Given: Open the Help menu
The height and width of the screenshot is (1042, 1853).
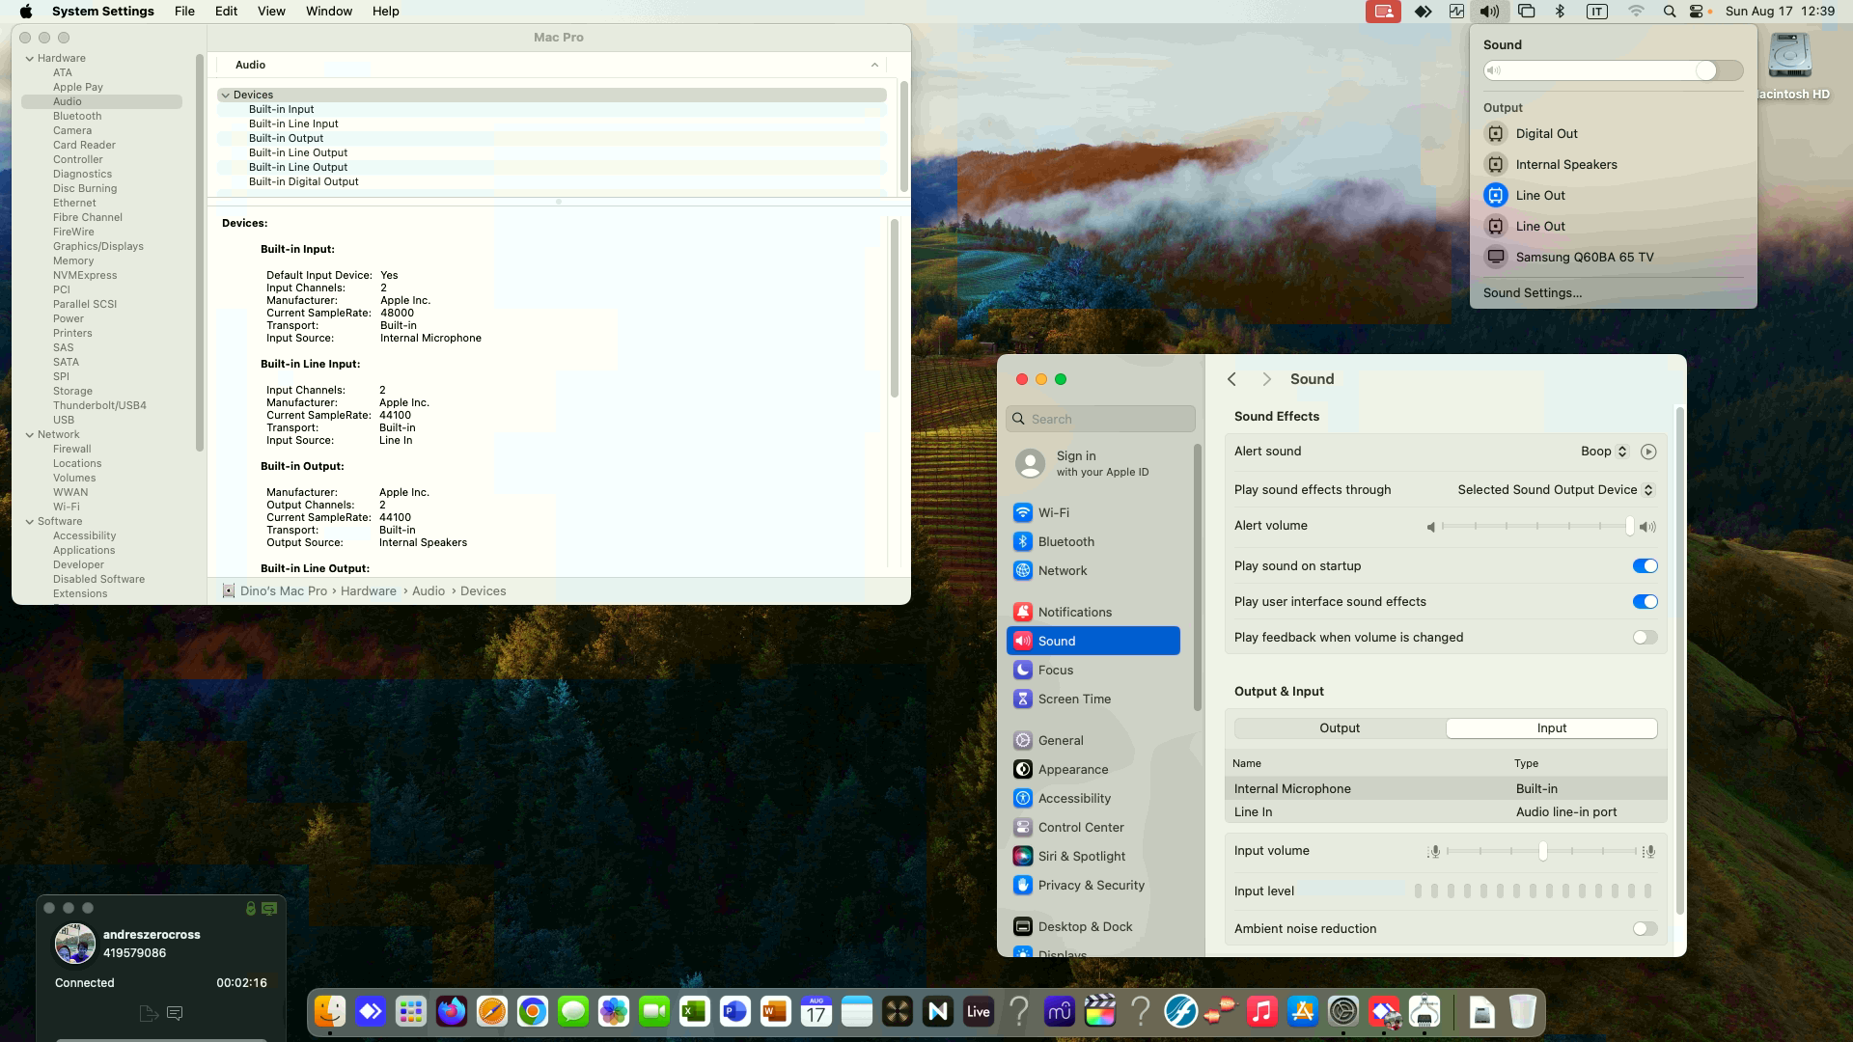Looking at the screenshot, I should pyautogui.click(x=385, y=12).
